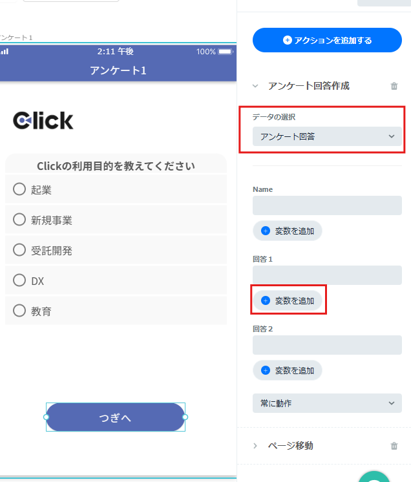Select the 新規事業 radio option
411x482 pixels.
(x=19, y=220)
